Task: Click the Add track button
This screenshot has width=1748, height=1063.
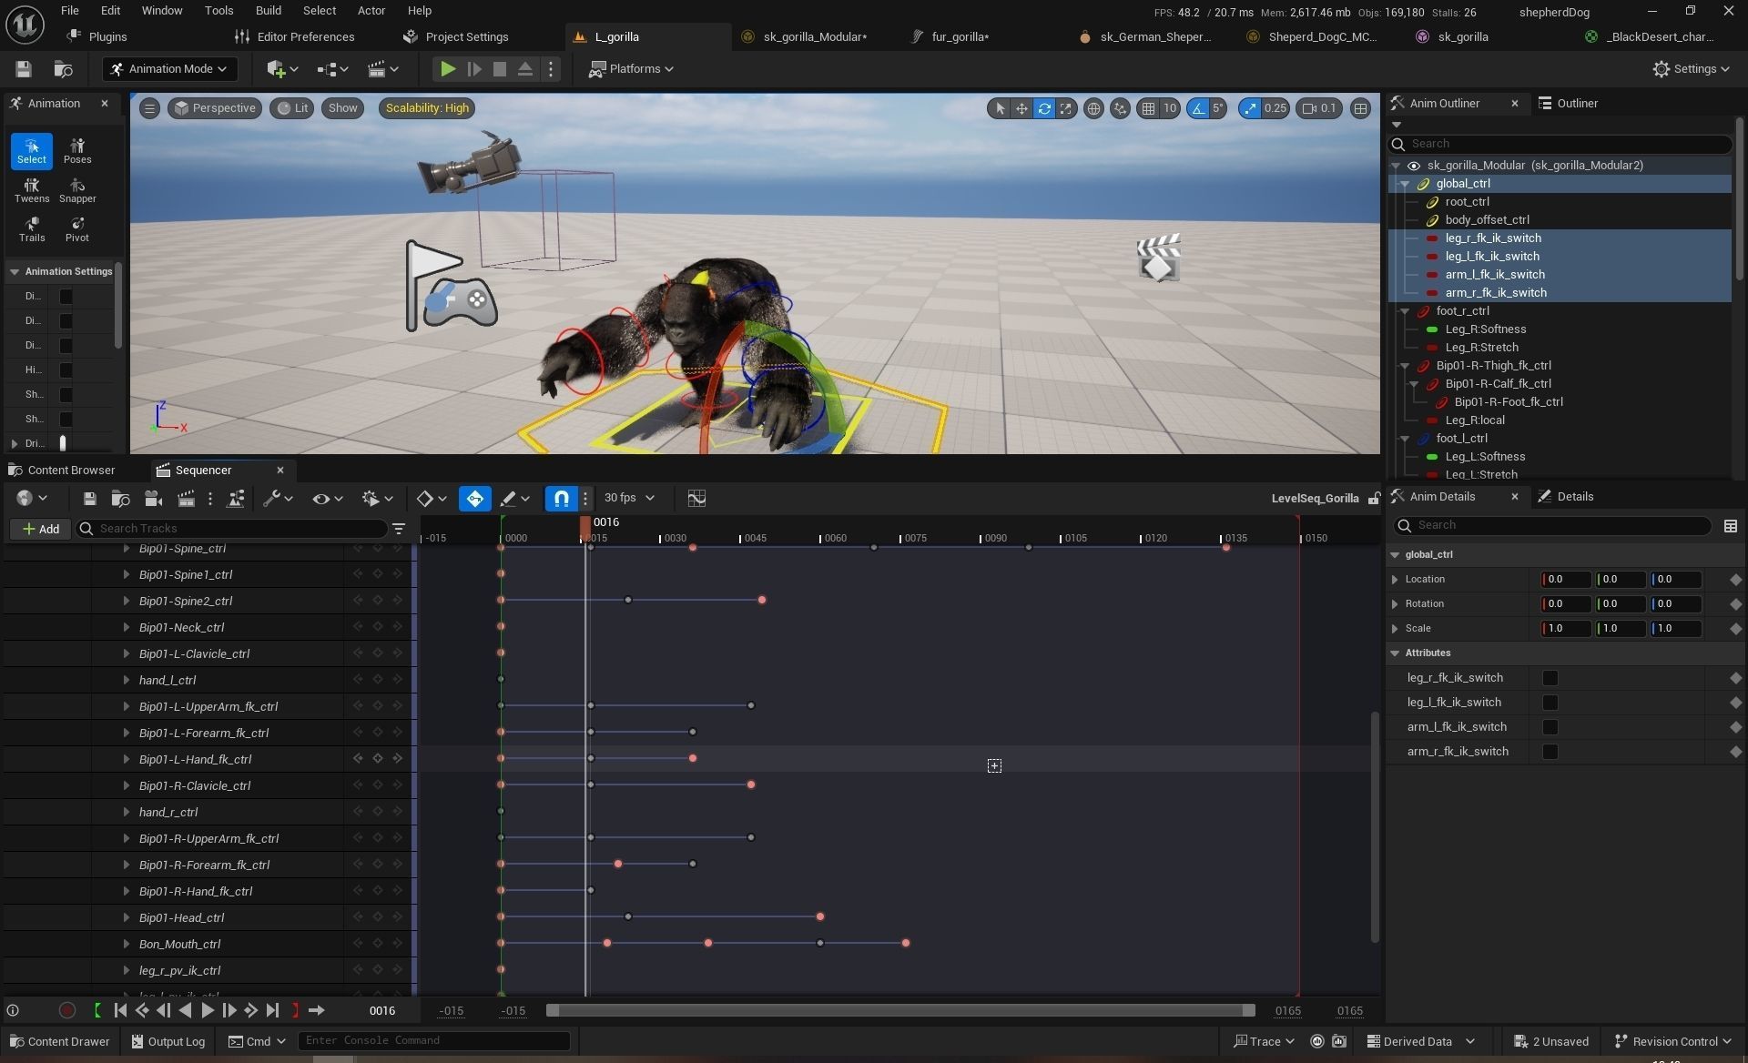Action: pos(41,529)
